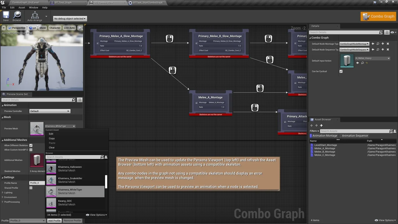This screenshot has height=224, width=398.
Task: Click the search magnifier in Search Details
Action: (x=381, y=32)
